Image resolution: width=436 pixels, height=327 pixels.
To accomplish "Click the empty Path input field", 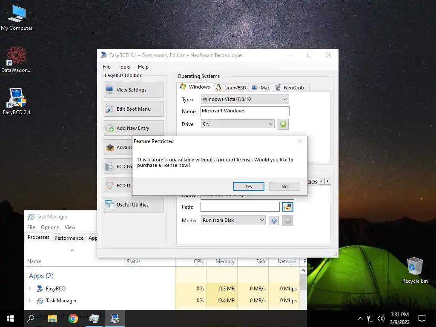I will [x=240, y=207].
